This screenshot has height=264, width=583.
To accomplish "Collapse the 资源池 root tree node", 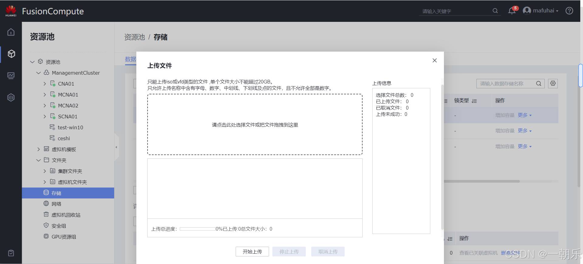I will [x=32, y=62].
